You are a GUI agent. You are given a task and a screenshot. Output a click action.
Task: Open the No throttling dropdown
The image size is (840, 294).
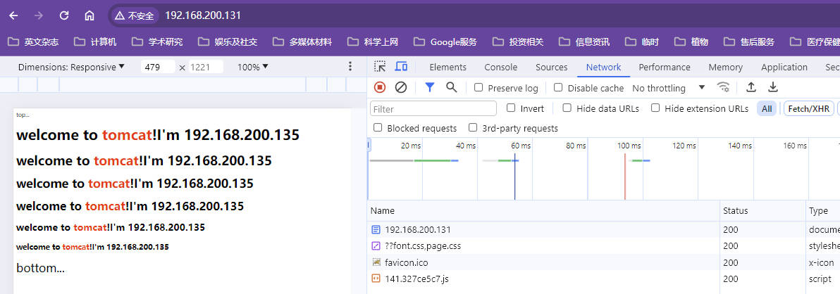click(668, 88)
